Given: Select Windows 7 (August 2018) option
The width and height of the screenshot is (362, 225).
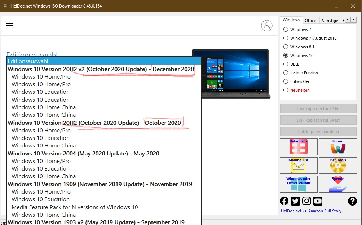Looking at the screenshot, I should point(286,38).
